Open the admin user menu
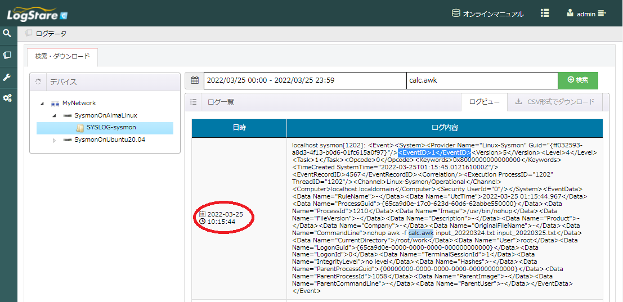 tap(586, 14)
